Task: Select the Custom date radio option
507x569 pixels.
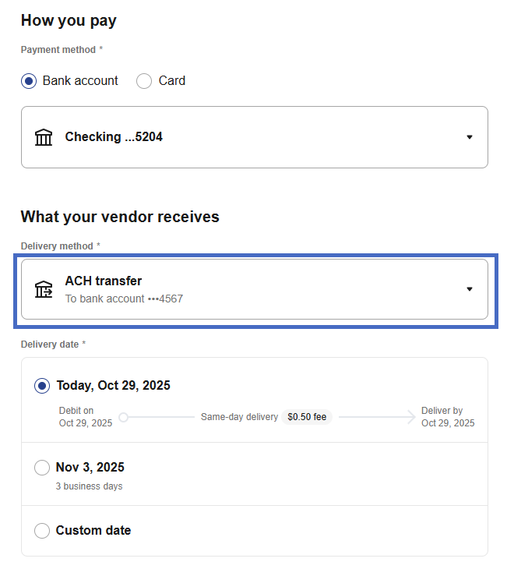Action: 42,531
